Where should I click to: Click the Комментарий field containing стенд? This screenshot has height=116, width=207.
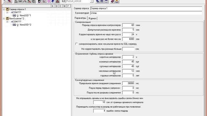tap(146, 13)
